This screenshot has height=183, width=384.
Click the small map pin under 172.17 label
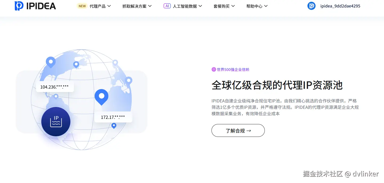pyautogui.click(x=114, y=126)
